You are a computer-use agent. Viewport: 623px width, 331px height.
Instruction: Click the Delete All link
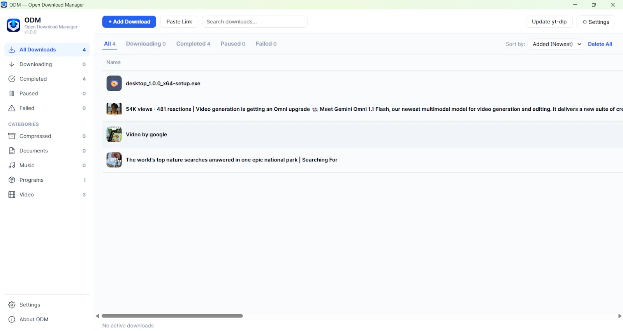pyautogui.click(x=600, y=44)
